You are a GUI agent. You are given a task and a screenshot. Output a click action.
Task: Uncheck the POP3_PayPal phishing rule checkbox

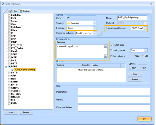click(13, 70)
